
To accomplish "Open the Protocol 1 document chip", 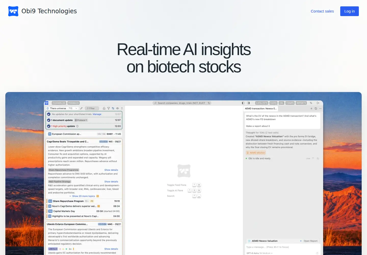I will (x=81, y=120).
